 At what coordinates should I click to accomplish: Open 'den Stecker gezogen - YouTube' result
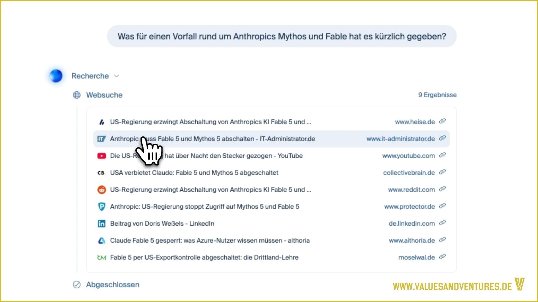[206, 156]
